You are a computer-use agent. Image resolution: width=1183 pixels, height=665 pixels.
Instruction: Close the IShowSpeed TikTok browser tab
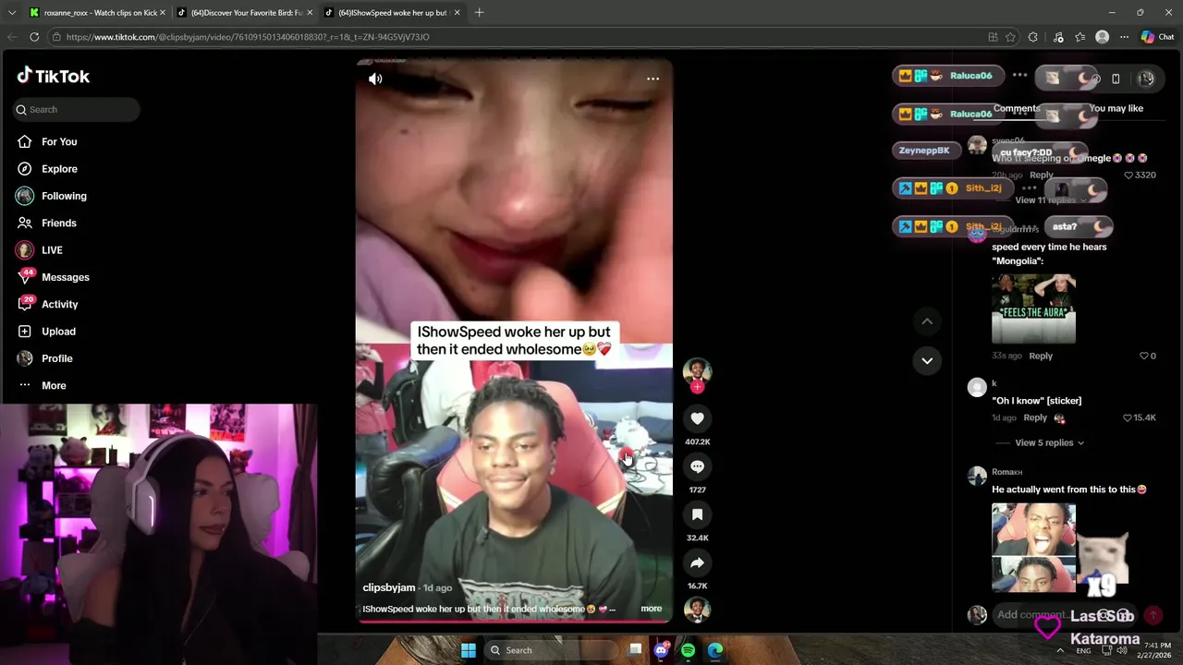pyautogui.click(x=457, y=13)
